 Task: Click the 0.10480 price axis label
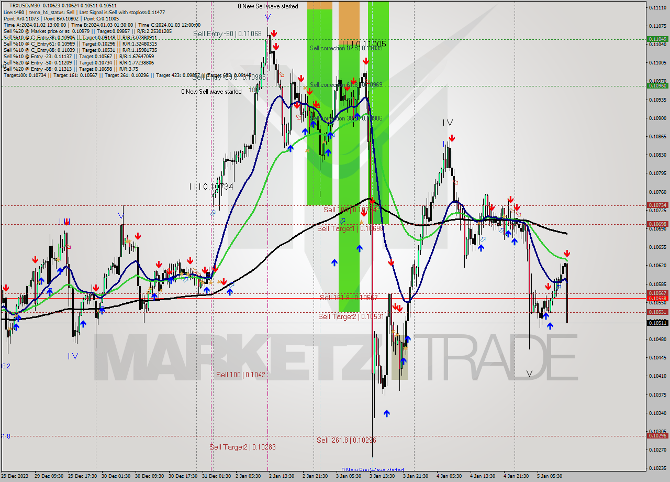click(x=657, y=339)
